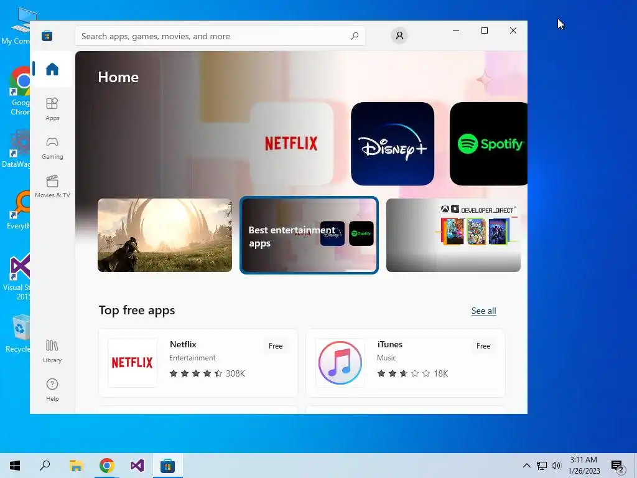Go to the Gaming section

click(x=52, y=148)
